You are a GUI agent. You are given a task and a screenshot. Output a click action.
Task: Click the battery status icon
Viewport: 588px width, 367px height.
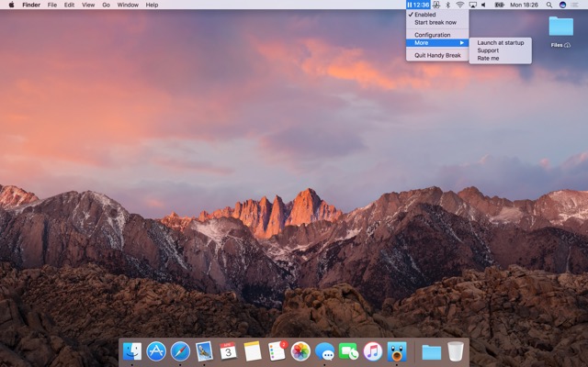click(x=499, y=5)
